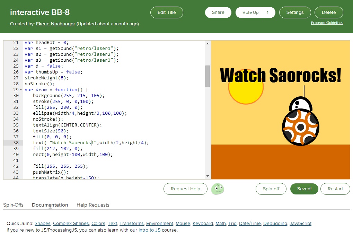This screenshot has width=353, height=235.
Task: Select the Documentation tab
Action: 50,205
